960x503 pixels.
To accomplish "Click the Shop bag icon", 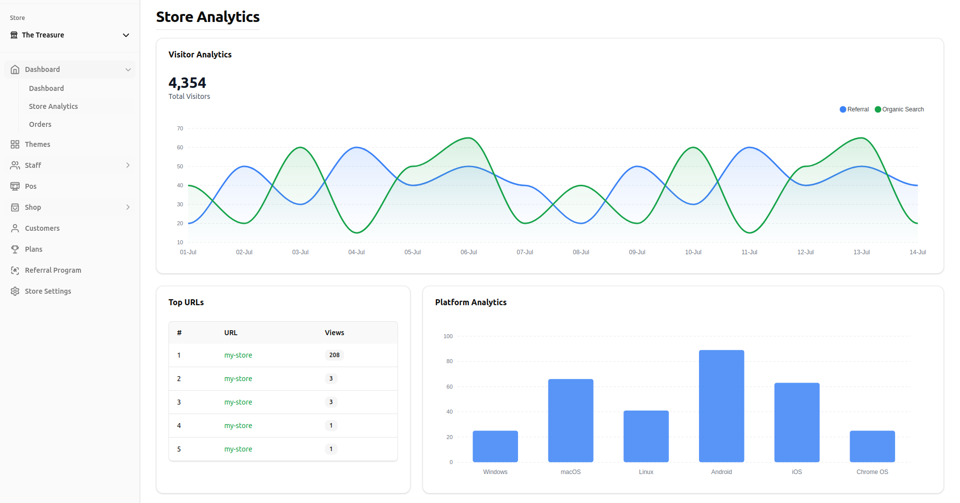I will click(x=15, y=207).
